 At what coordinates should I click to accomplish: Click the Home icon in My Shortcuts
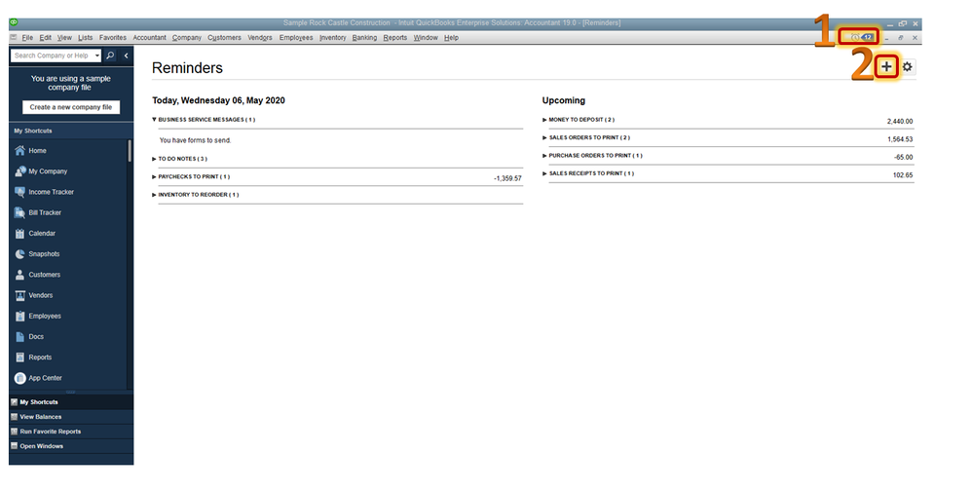19,151
